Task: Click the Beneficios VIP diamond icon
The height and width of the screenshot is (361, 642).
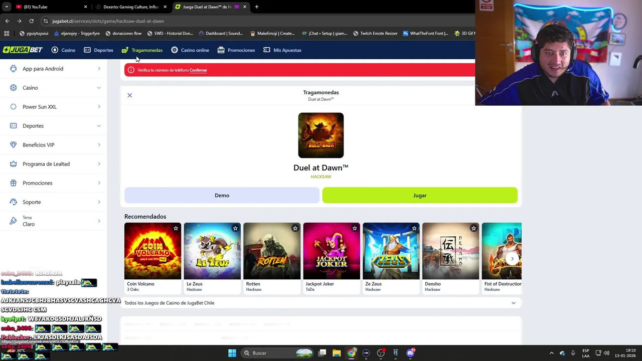Action: [x=14, y=145]
